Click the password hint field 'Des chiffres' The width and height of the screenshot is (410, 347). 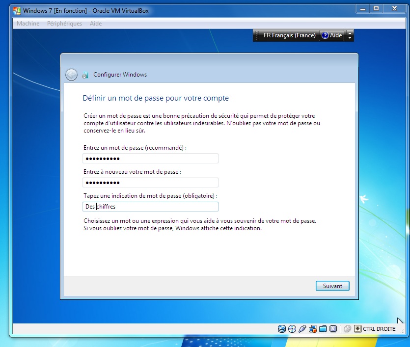coord(150,207)
